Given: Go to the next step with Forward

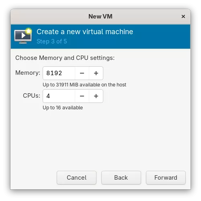Looking at the screenshot, I should pos(166,178).
